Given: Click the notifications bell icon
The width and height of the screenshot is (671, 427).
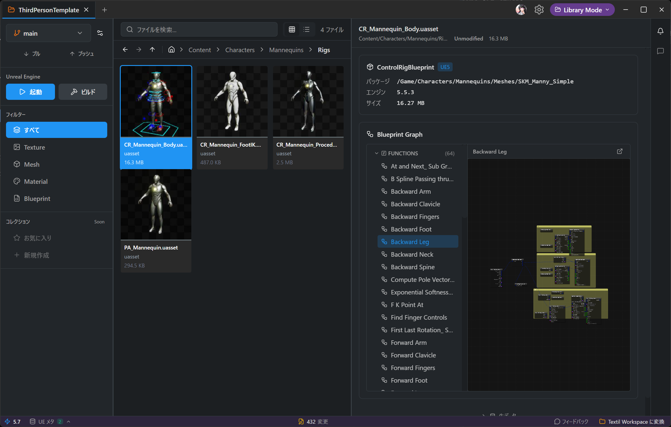Looking at the screenshot, I should coord(660,31).
